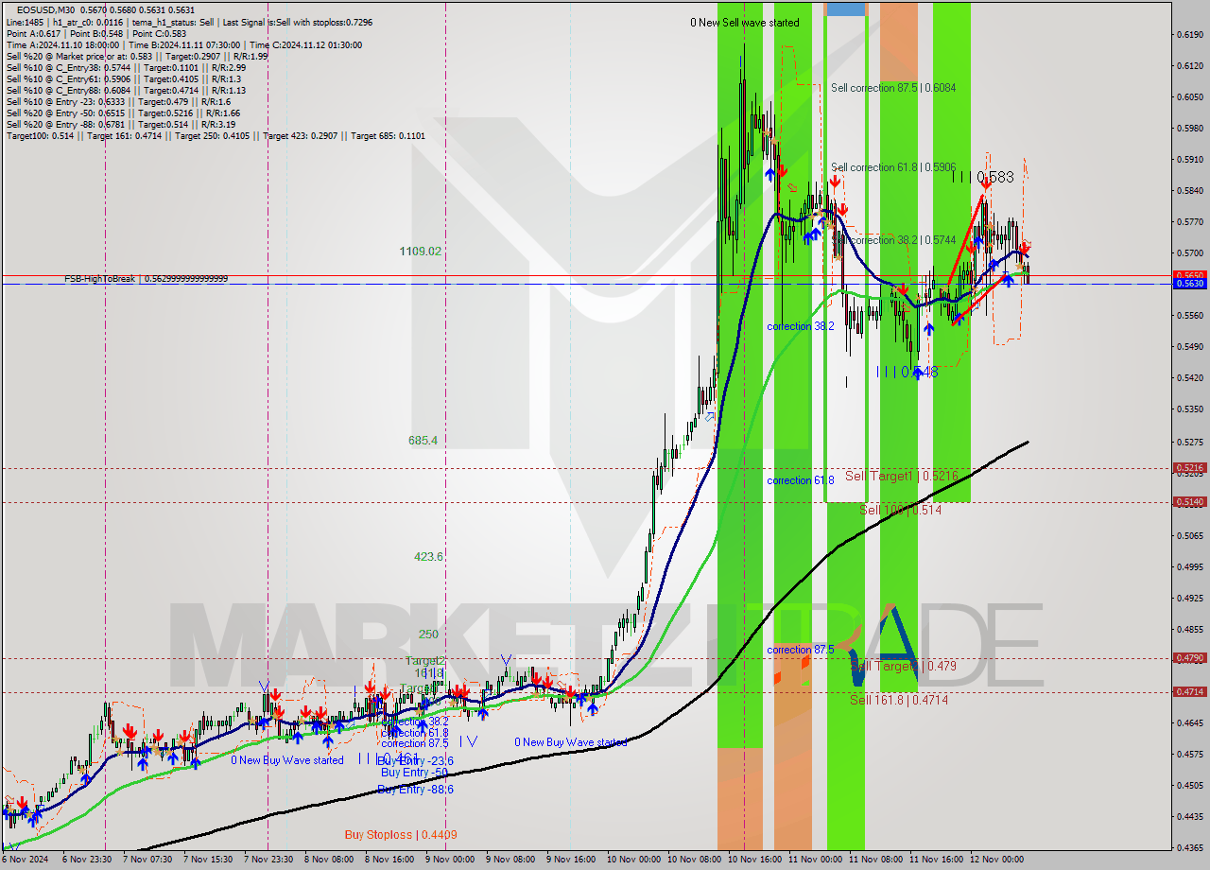
Task: Click the '11 Nov 08:00' time axis label
Action: click(x=874, y=860)
